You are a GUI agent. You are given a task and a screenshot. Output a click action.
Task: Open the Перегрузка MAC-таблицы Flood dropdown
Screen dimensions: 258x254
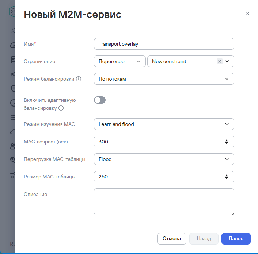click(x=164, y=159)
